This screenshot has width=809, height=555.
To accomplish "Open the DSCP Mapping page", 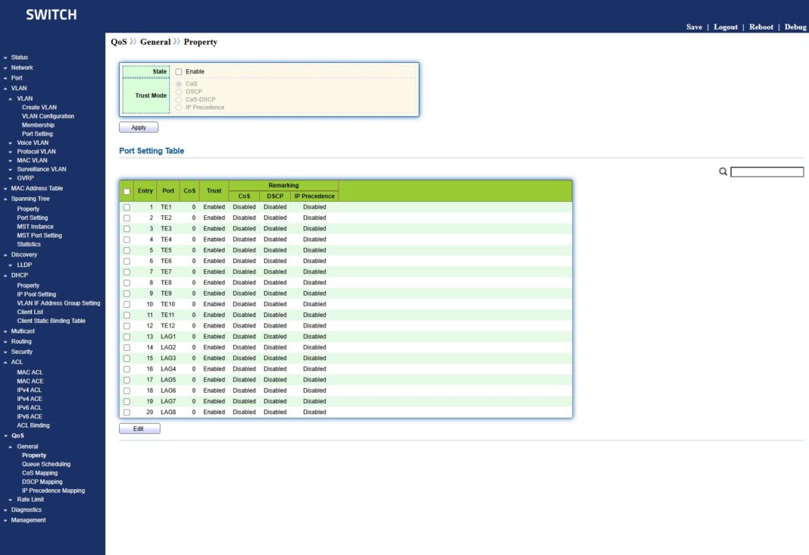I will click(42, 481).
